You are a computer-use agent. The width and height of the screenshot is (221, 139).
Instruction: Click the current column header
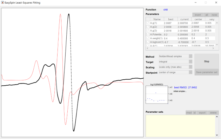[185, 19]
